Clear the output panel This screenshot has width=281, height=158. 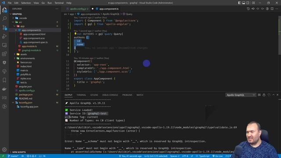259,95
